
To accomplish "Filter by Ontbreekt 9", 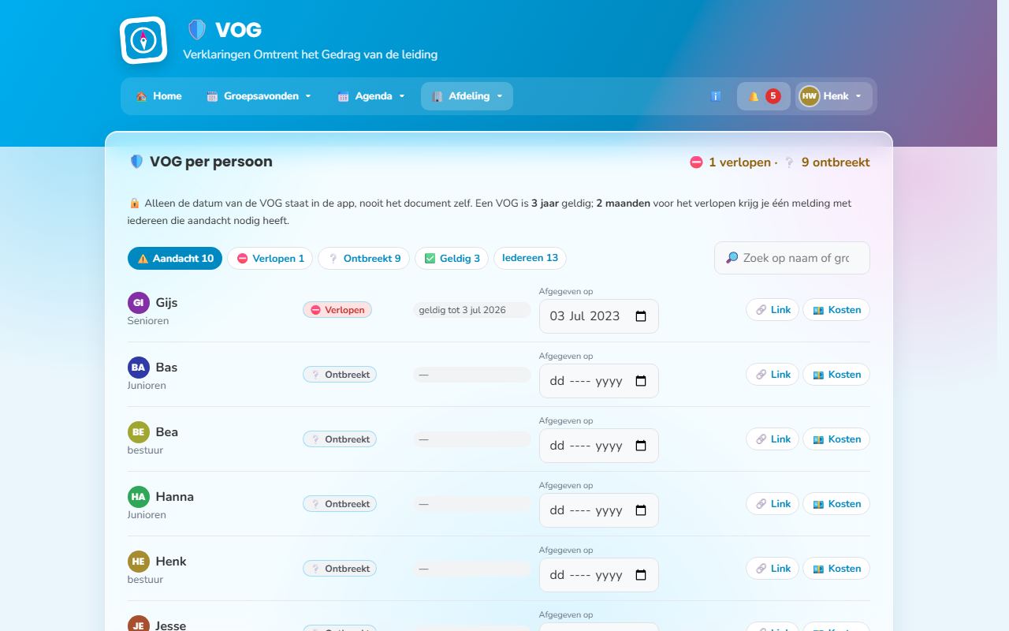I will (364, 259).
